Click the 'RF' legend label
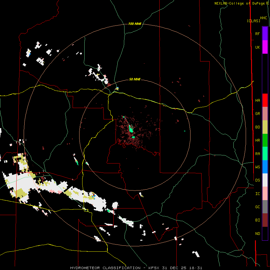 [x=257, y=34]
